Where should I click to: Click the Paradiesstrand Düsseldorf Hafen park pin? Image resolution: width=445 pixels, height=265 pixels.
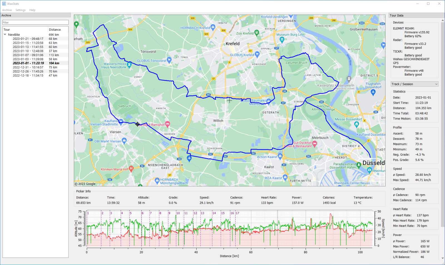click(x=359, y=165)
